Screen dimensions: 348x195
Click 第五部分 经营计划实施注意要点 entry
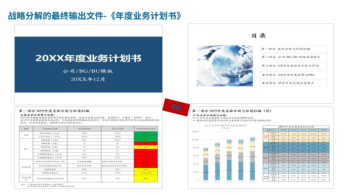(293, 83)
